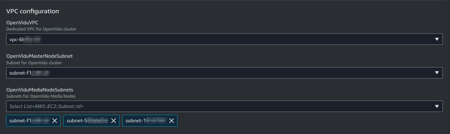This screenshot has height=134, width=450.
Task: Click the OpenViduVPC dropdown arrow icon
Action: [x=437, y=39]
